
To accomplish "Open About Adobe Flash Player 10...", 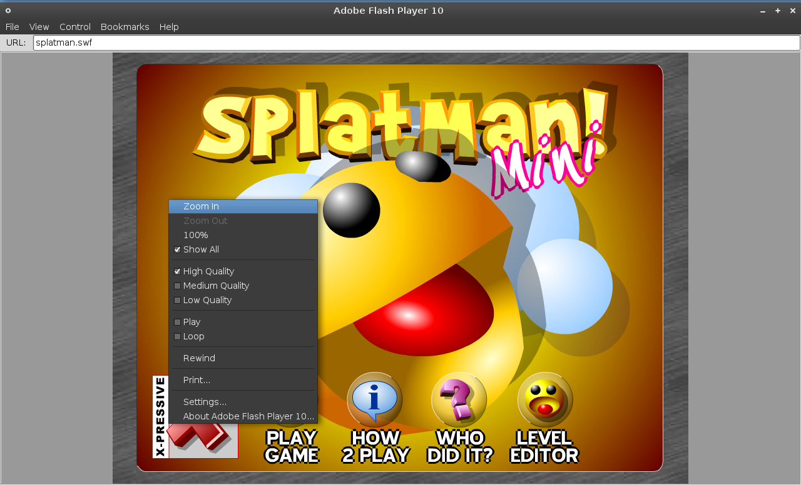I will 243,416.
